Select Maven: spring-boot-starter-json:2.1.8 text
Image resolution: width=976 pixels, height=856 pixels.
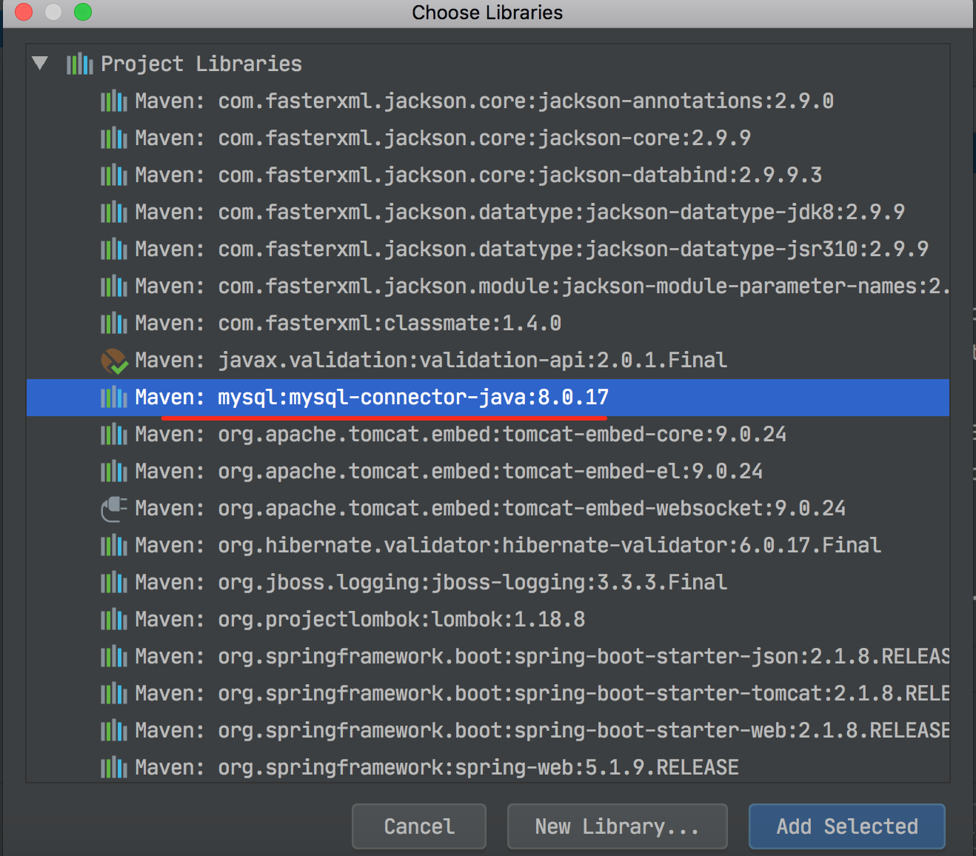click(542, 656)
